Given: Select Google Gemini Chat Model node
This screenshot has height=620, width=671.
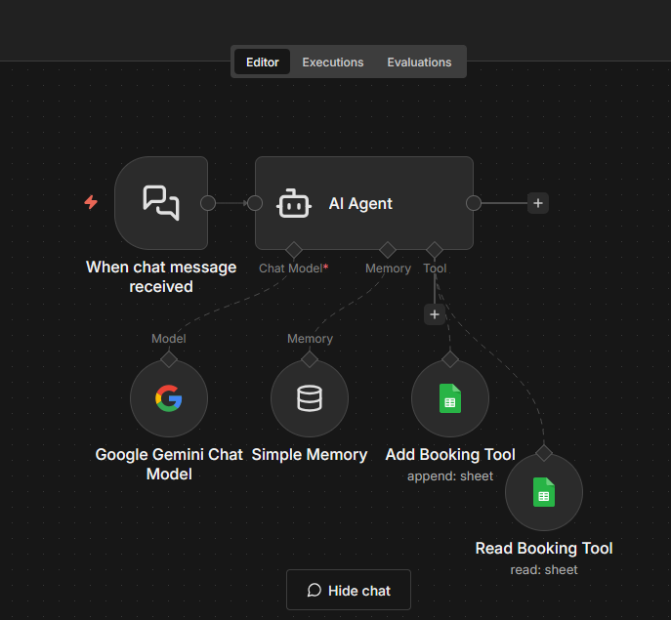Looking at the screenshot, I should [169, 398].
